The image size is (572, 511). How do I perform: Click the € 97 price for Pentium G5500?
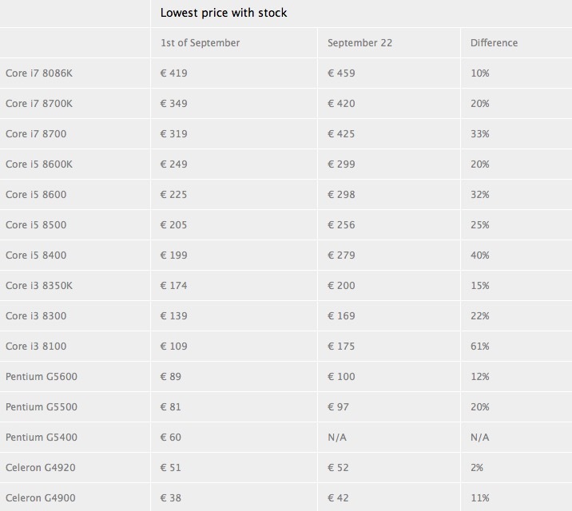[338, 406]
